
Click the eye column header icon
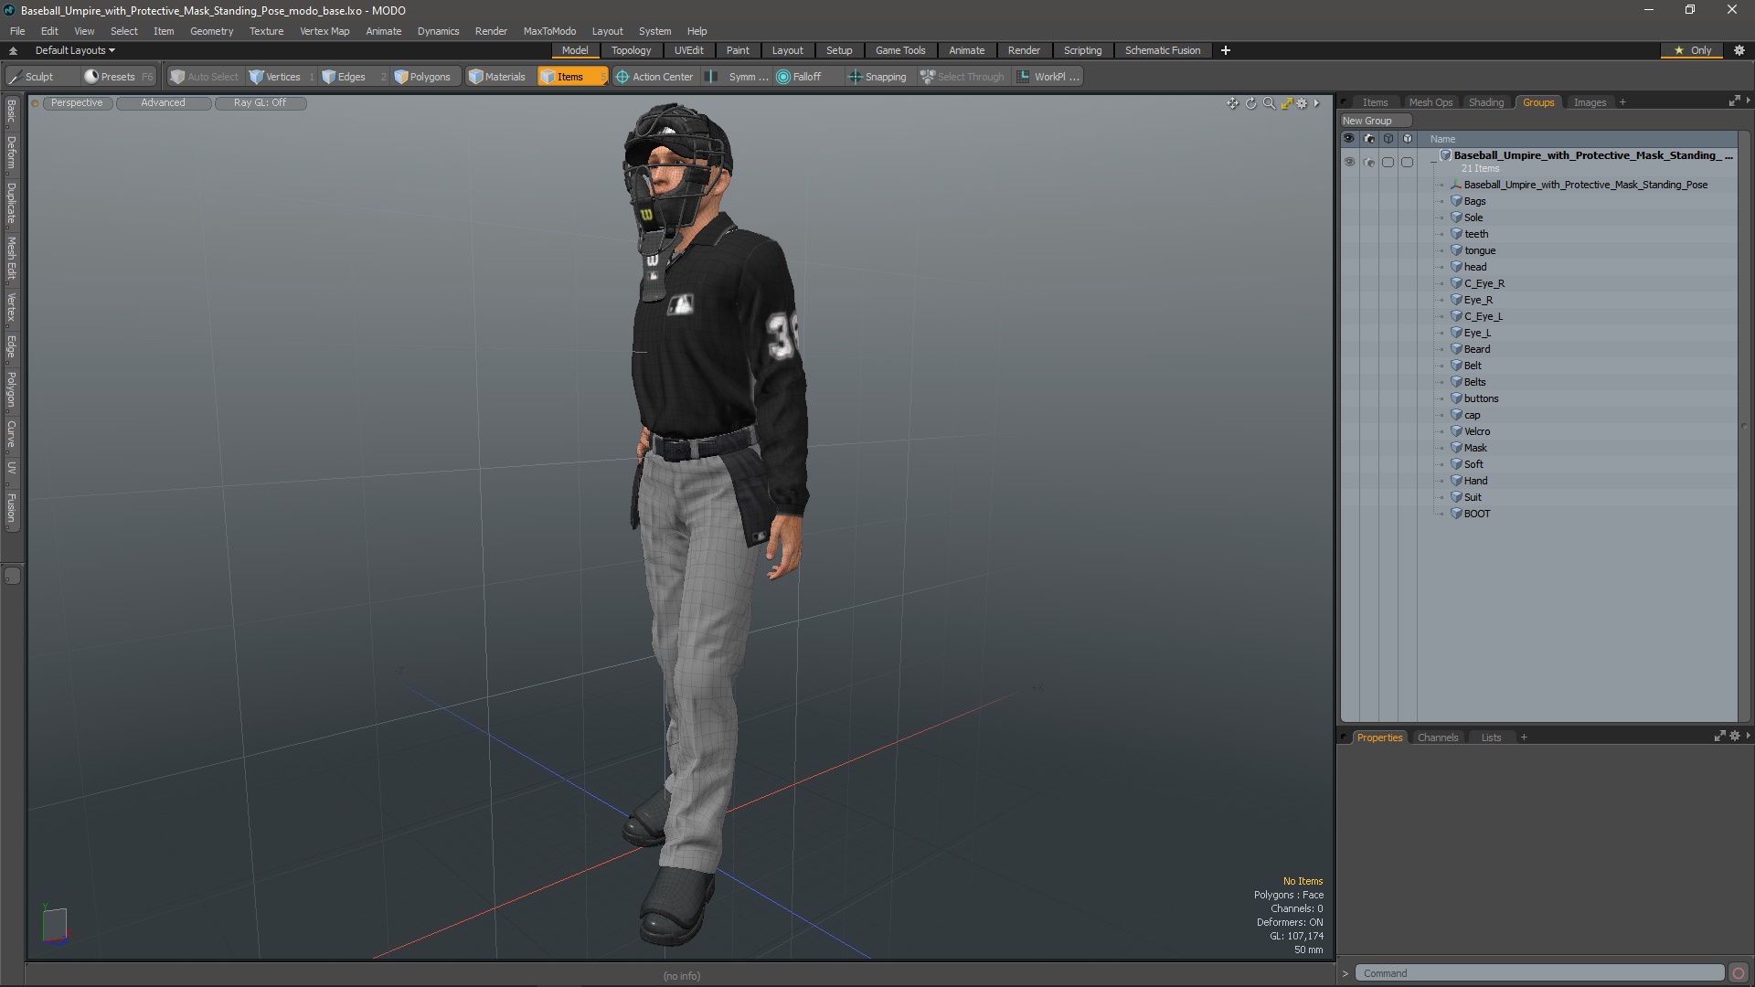[1349, 139]
